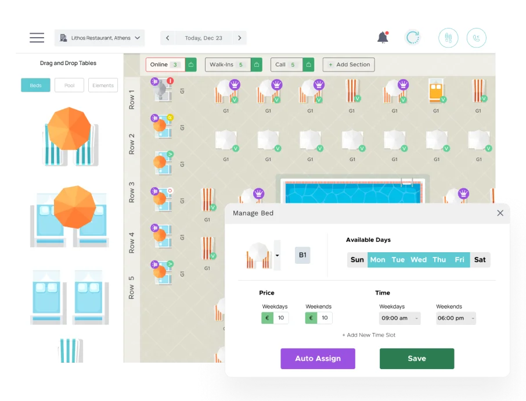Toggle Mon in Available Days

[378, 260]
